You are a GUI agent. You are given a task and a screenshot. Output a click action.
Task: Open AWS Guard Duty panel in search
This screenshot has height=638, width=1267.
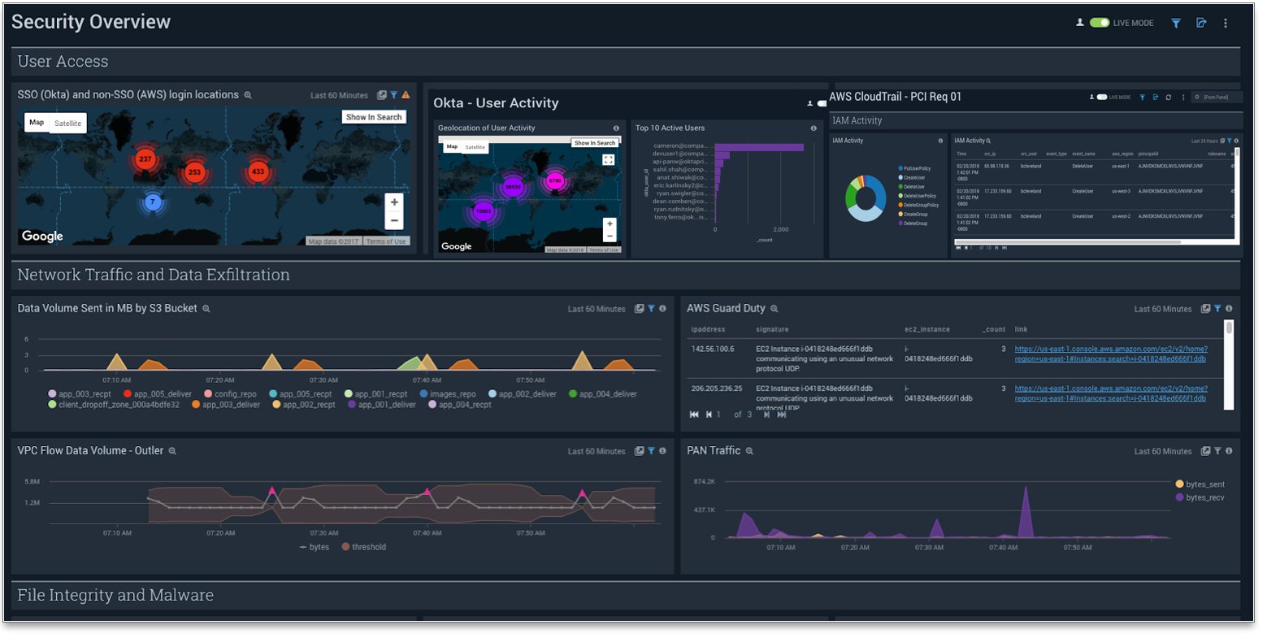coord(775,310)
